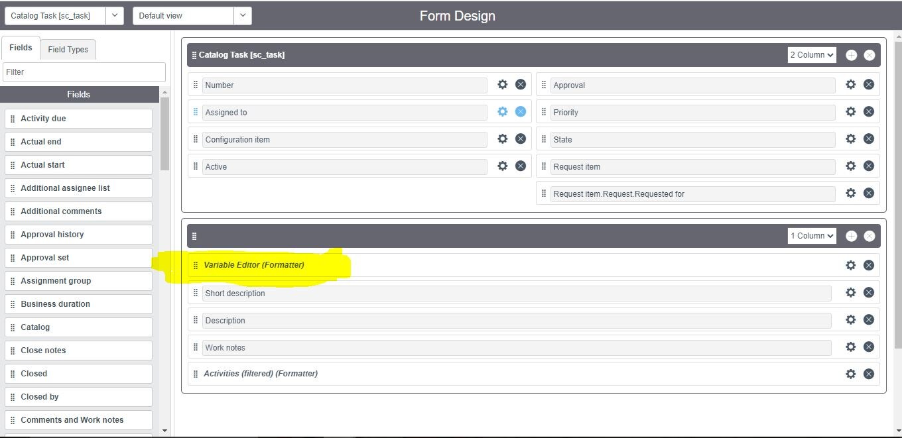Select the Actual end field item
This screenshot has width=902, height=438.
tap(79, 142)
